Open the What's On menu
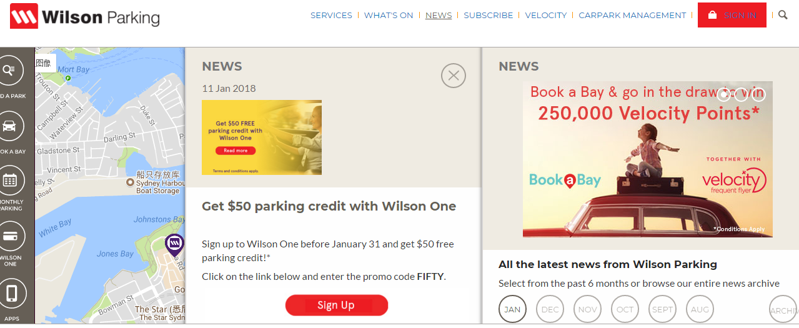 tap(389, 15)
